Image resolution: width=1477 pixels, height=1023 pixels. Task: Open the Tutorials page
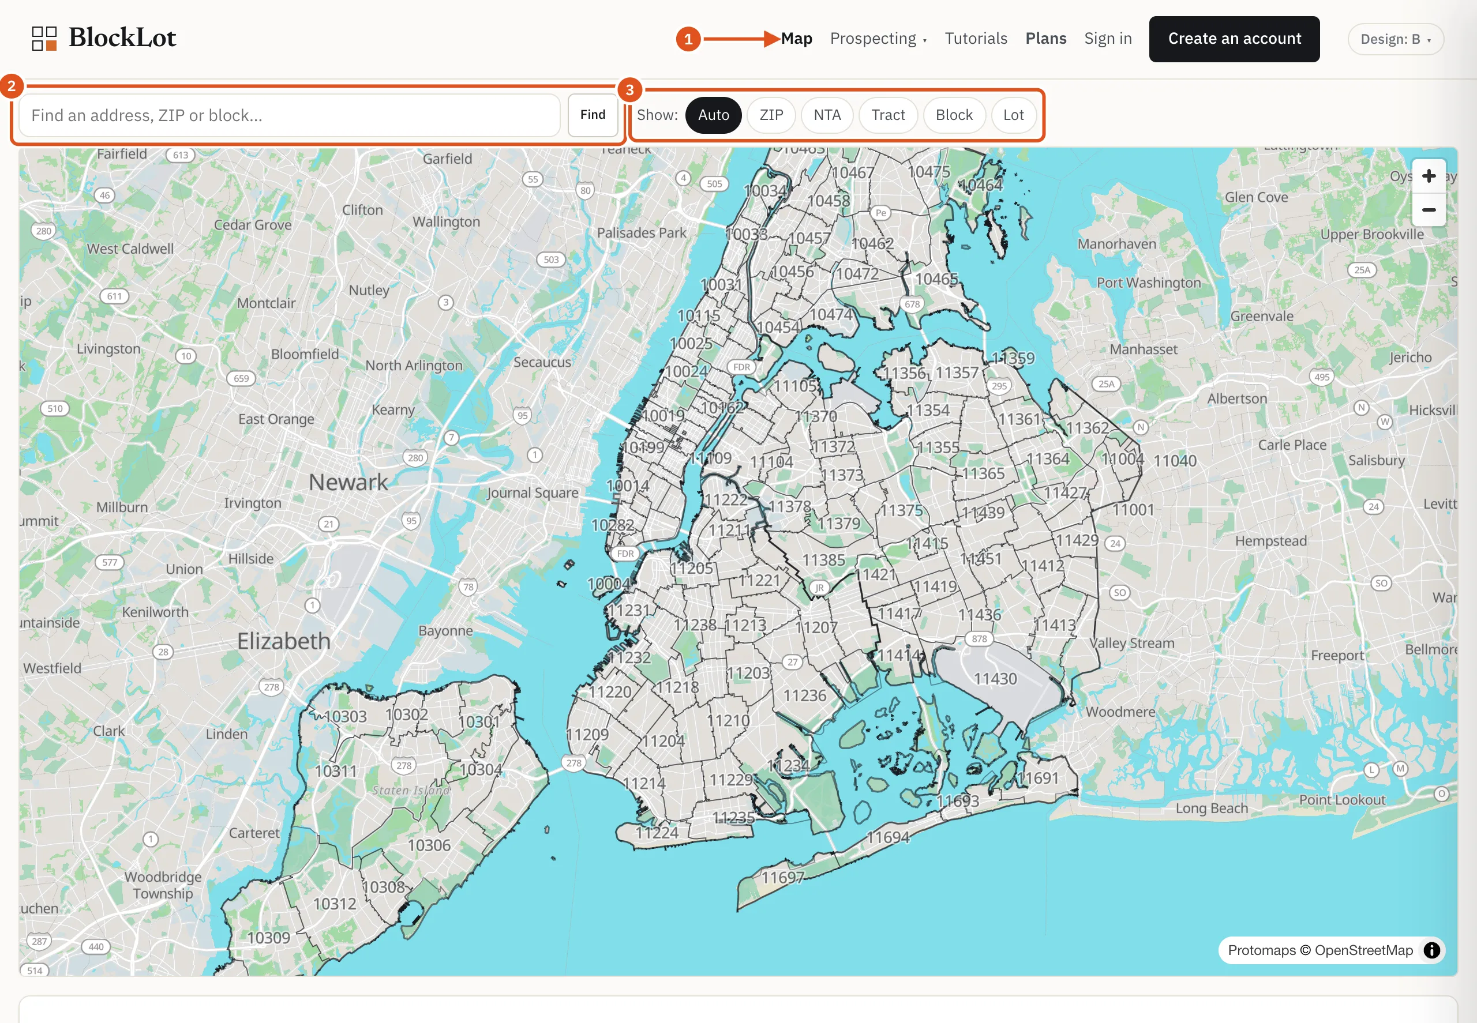tap(976, 39)
